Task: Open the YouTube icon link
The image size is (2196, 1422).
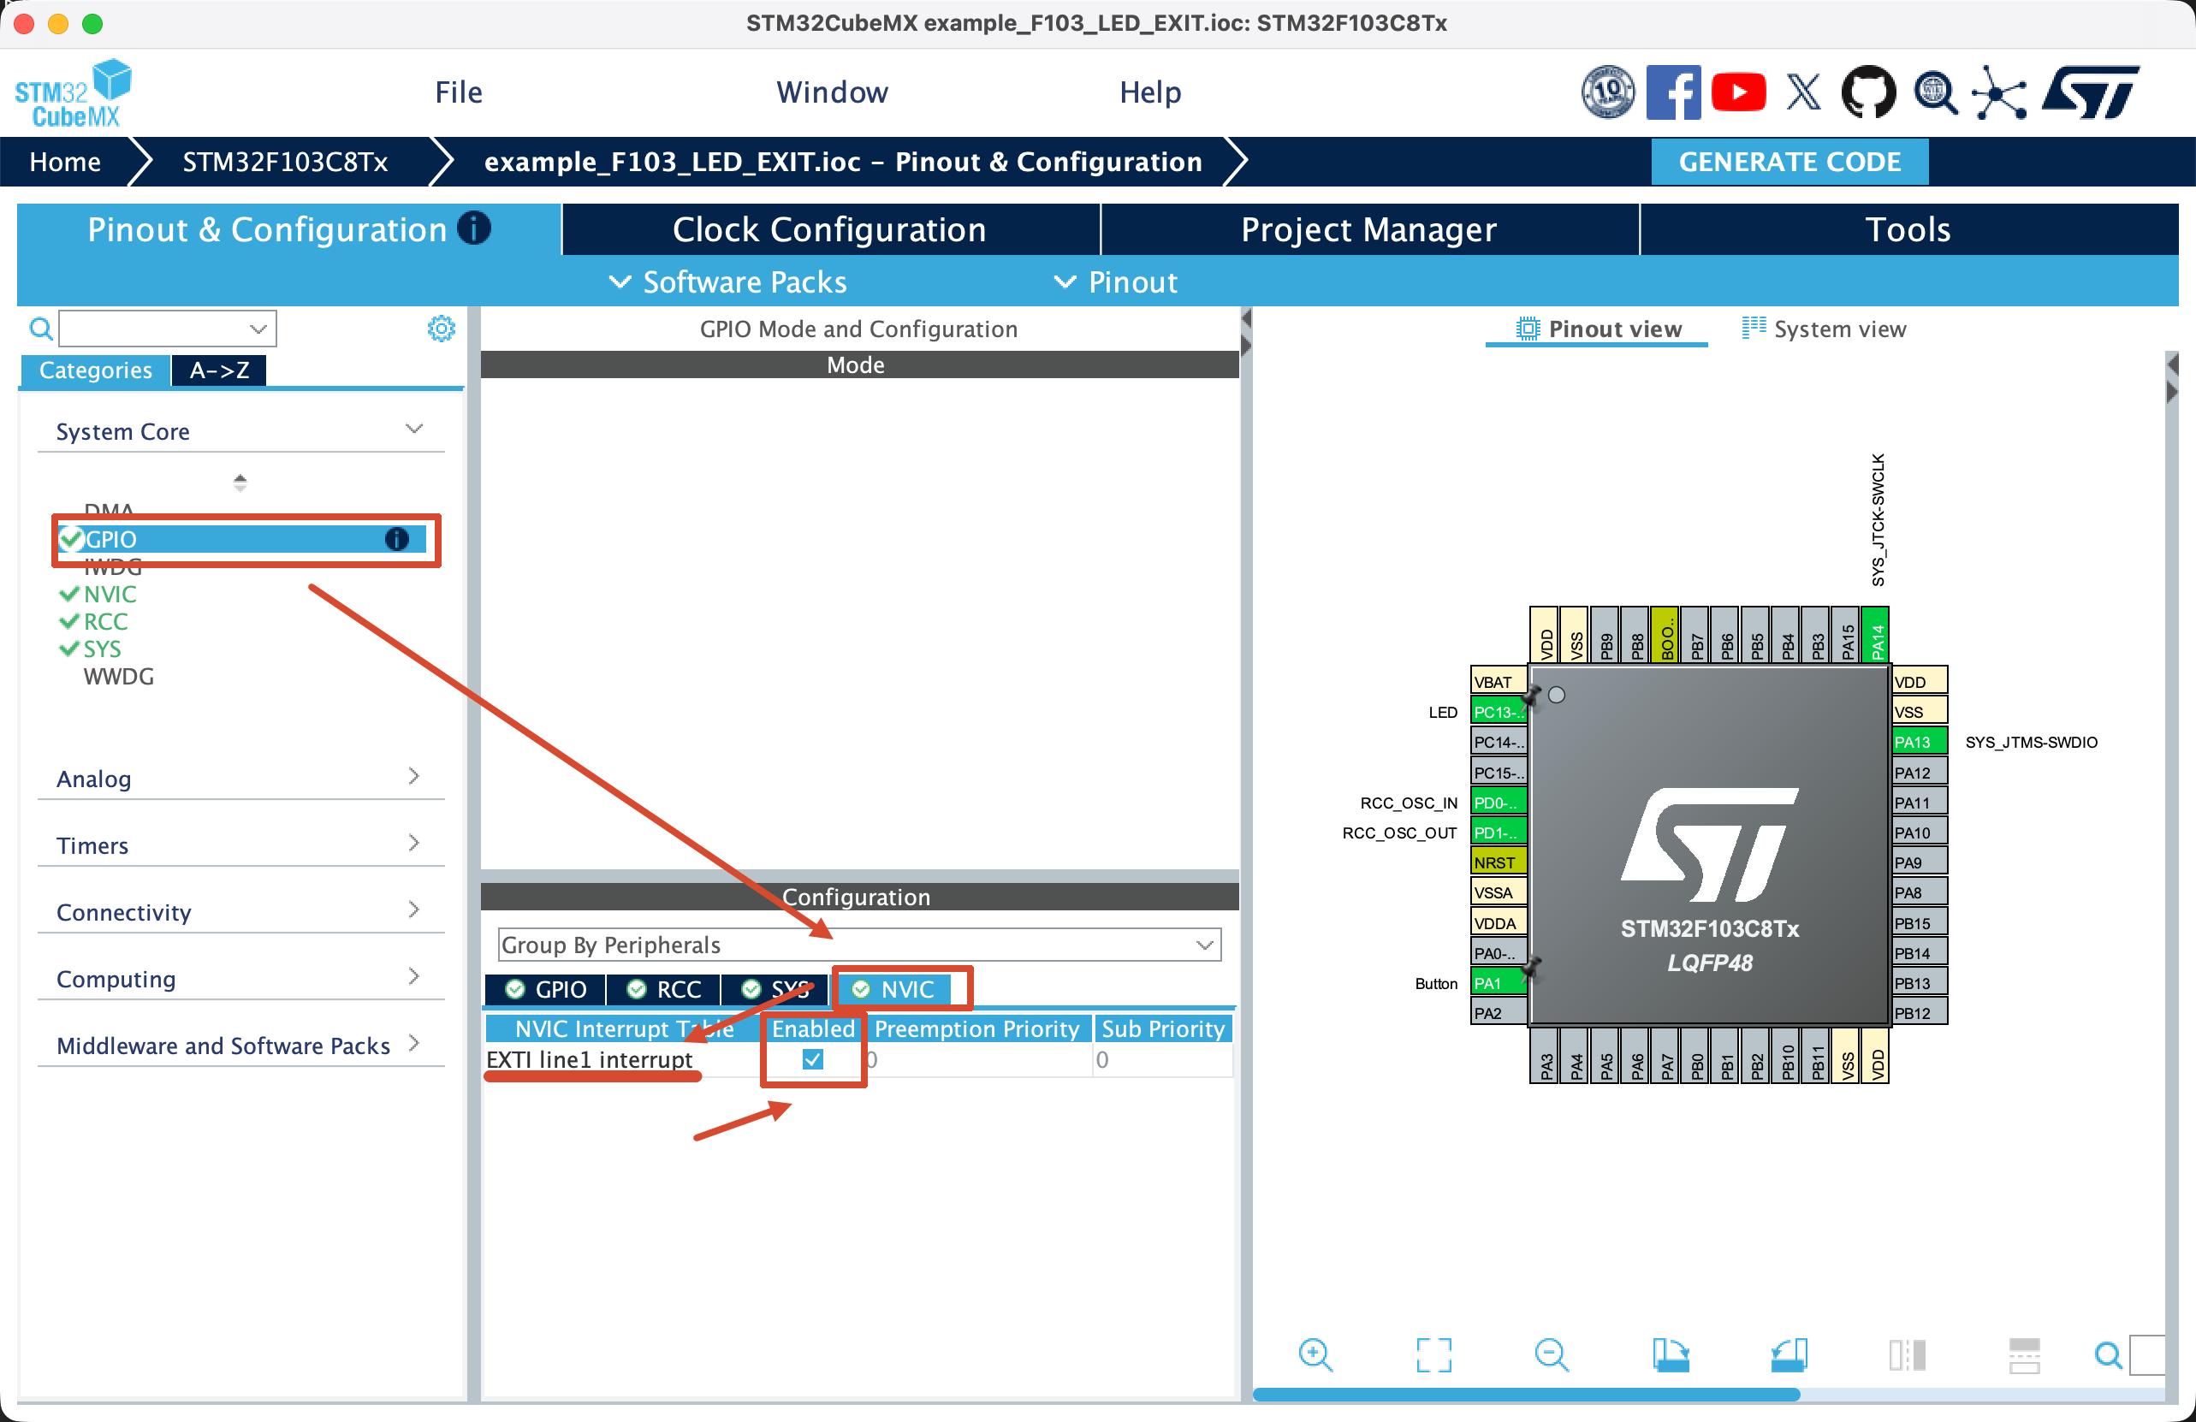Action: tap(1738, 92)
